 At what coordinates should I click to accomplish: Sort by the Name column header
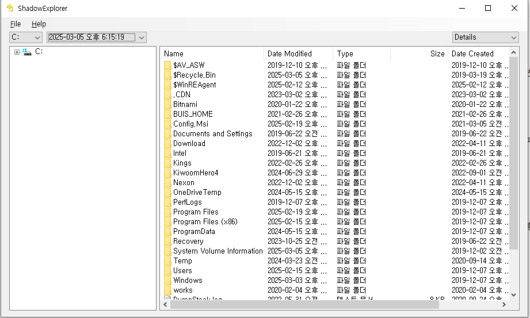coord(212,53)
